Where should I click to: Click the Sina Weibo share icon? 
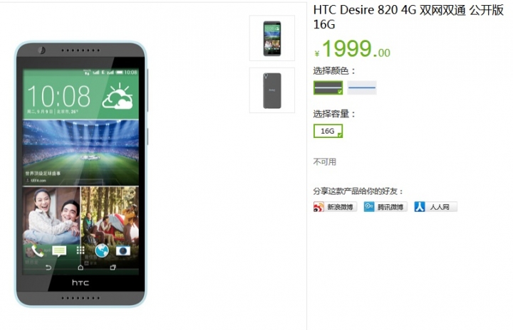point(318,207)
